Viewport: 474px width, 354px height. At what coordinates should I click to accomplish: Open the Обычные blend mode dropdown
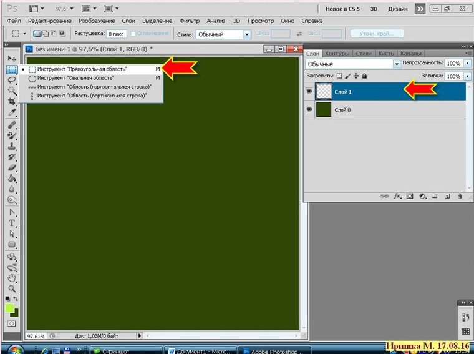397,64
